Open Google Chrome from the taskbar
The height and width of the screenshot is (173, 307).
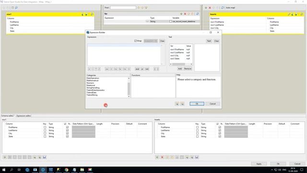pyautogui.click(x=66, y=170)
